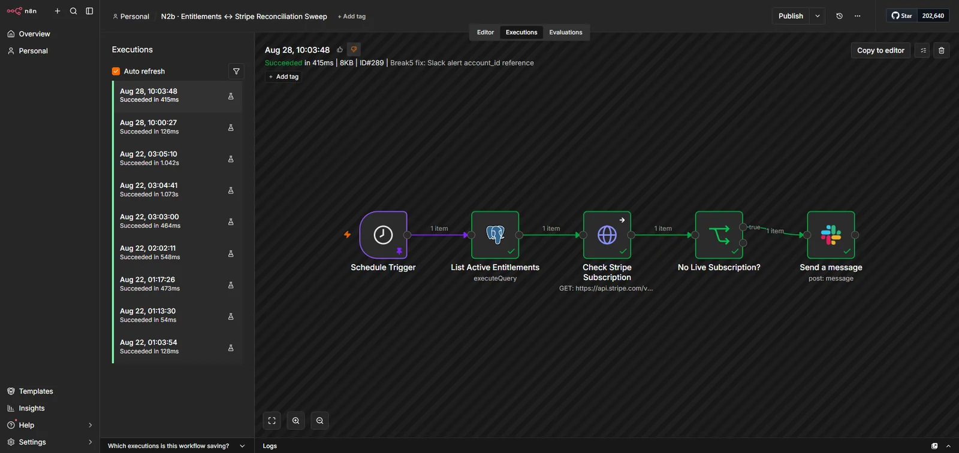Screen dimensions: 959x453
Task: Click the n8n logo
Action: pos(22,11)
